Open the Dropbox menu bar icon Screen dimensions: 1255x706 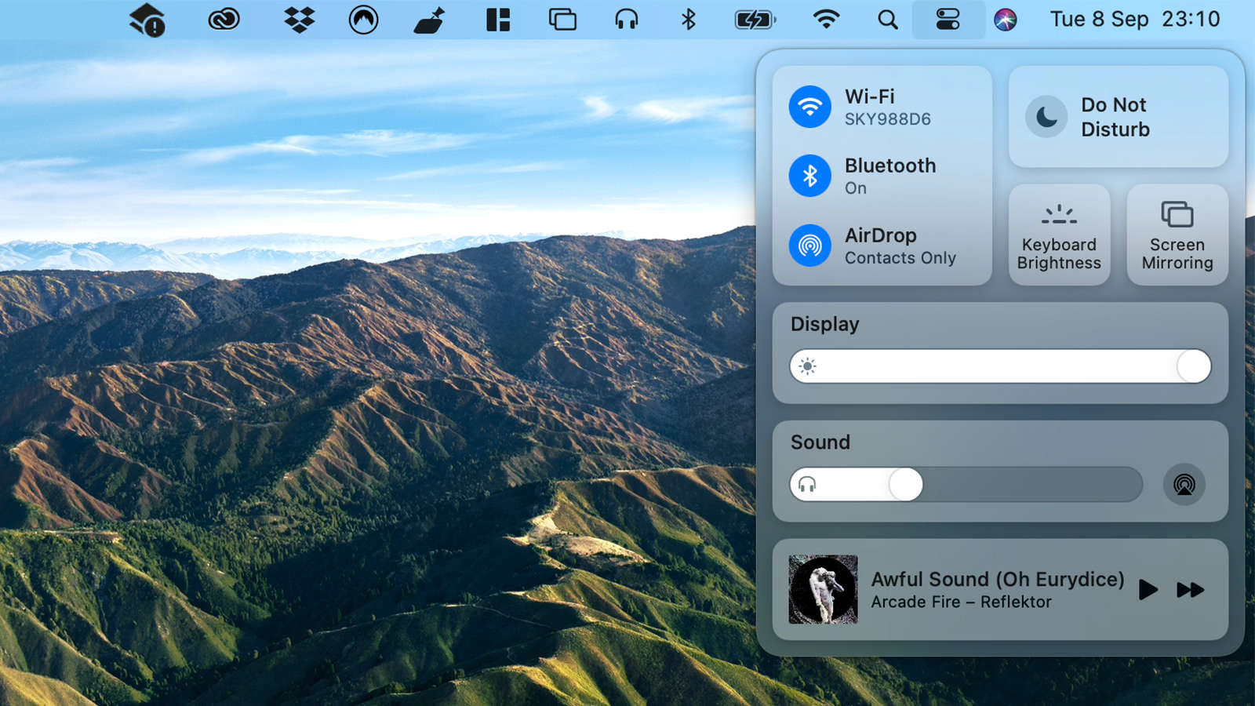(x=299, y=20)
